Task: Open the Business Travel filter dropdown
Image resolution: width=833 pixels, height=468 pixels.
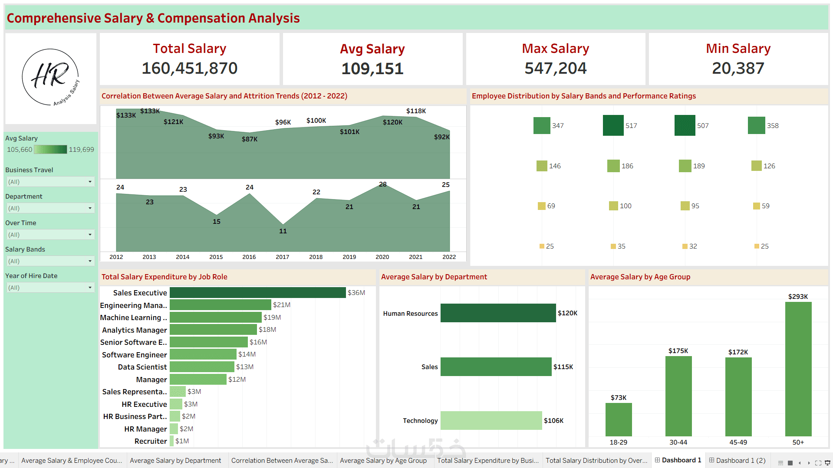Action: (50, 182)
